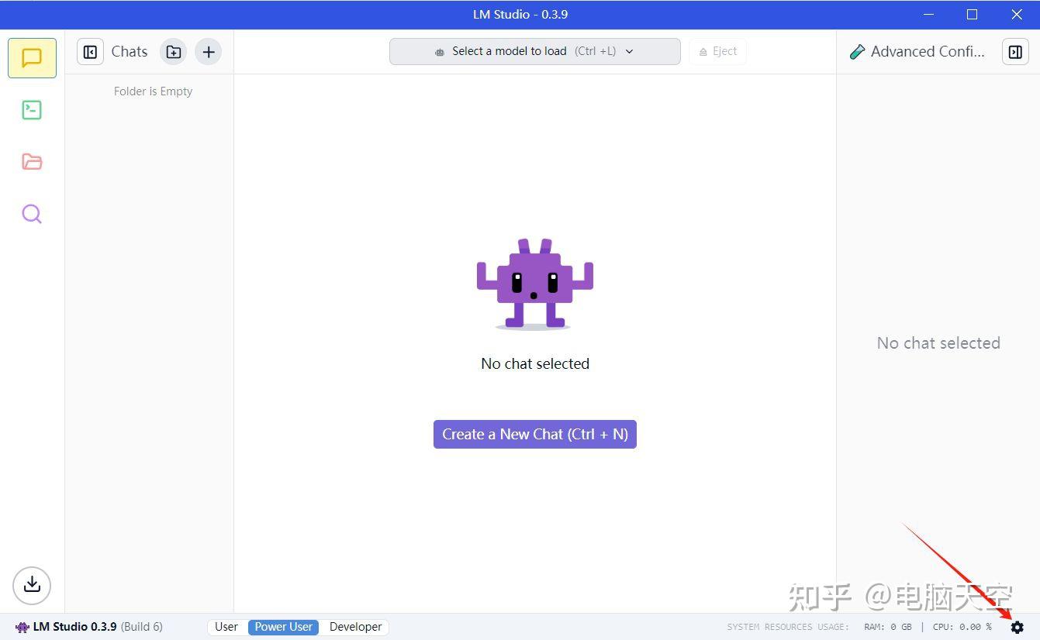This screenshot has width=1040, height=640.
Task: Create a new chat folder
Action: pyautogui.click(x=174, y=52)
